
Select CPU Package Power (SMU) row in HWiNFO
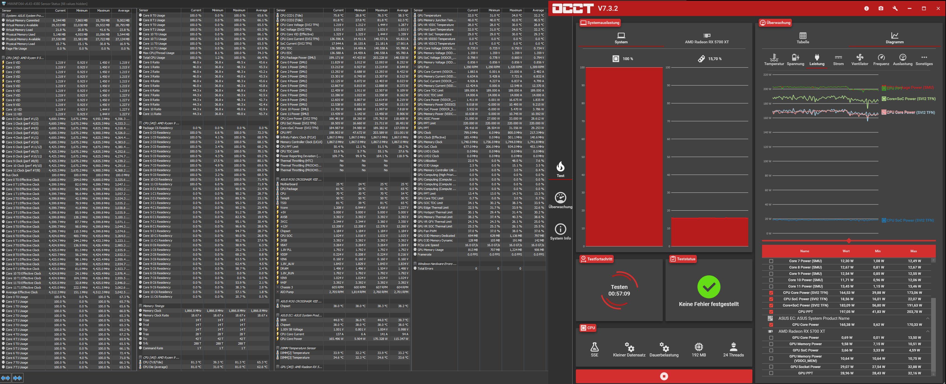click(x=343, y=58)
